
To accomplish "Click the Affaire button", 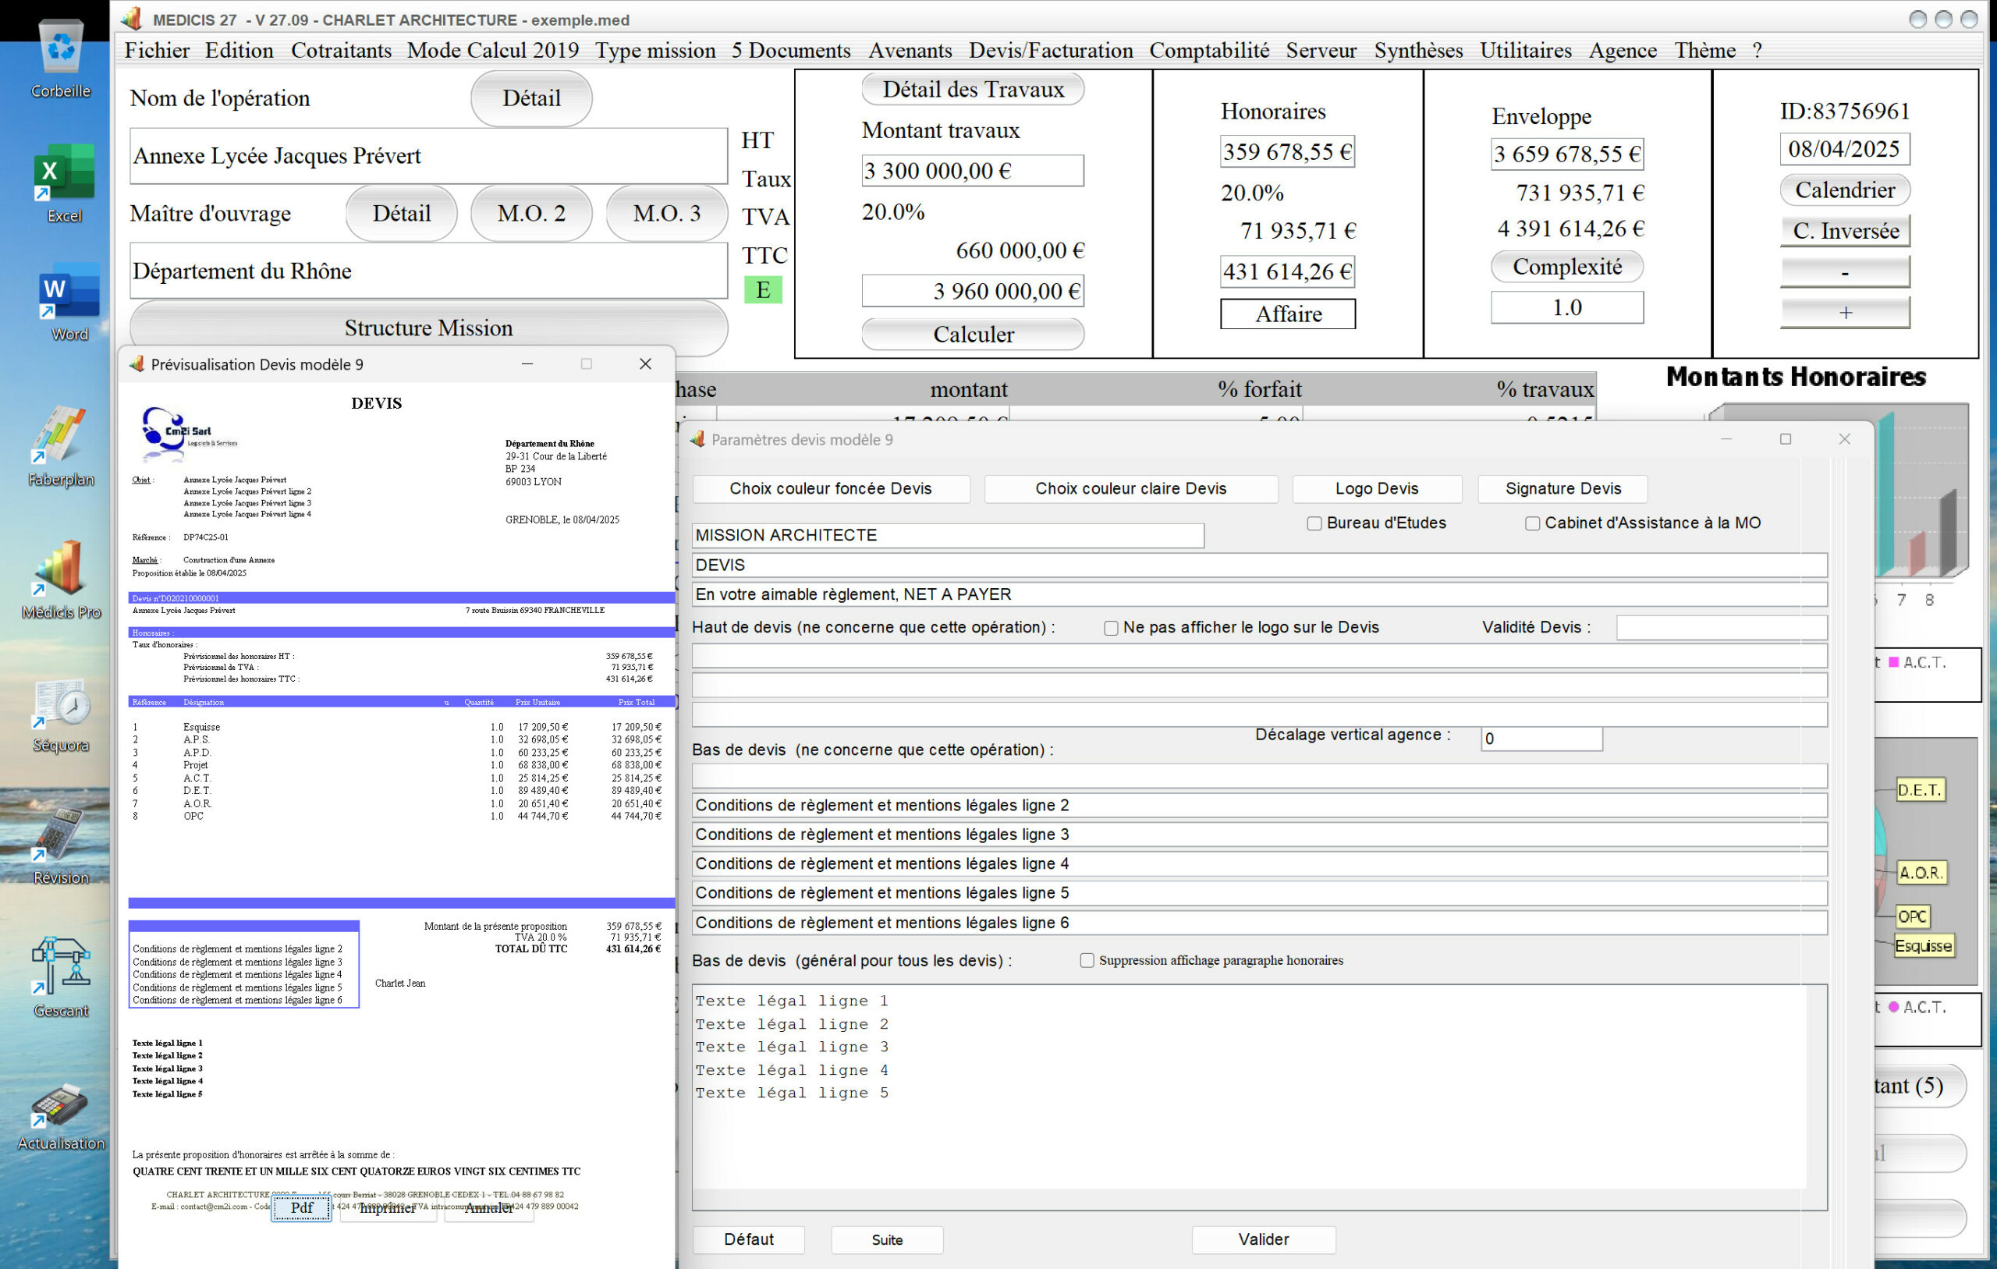I will tap(1287, 314).
